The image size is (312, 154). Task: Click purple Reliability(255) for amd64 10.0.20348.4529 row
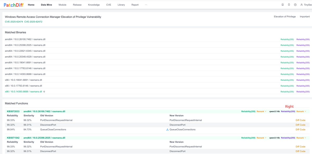pos(303,57)
